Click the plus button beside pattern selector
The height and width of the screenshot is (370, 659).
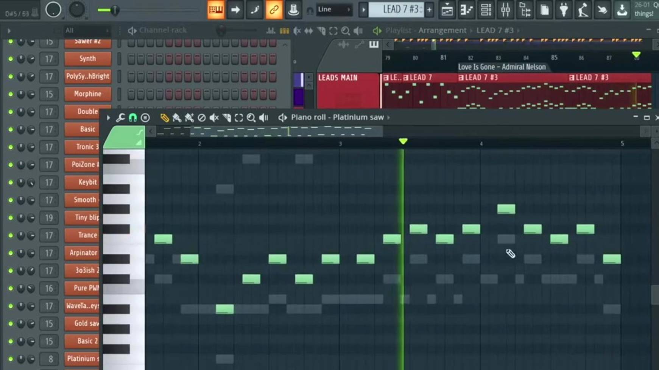[x=429, y=9]
